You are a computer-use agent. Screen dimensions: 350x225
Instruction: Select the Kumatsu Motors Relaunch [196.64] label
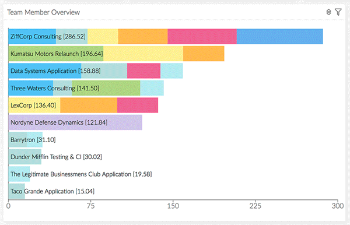(57, 54)
